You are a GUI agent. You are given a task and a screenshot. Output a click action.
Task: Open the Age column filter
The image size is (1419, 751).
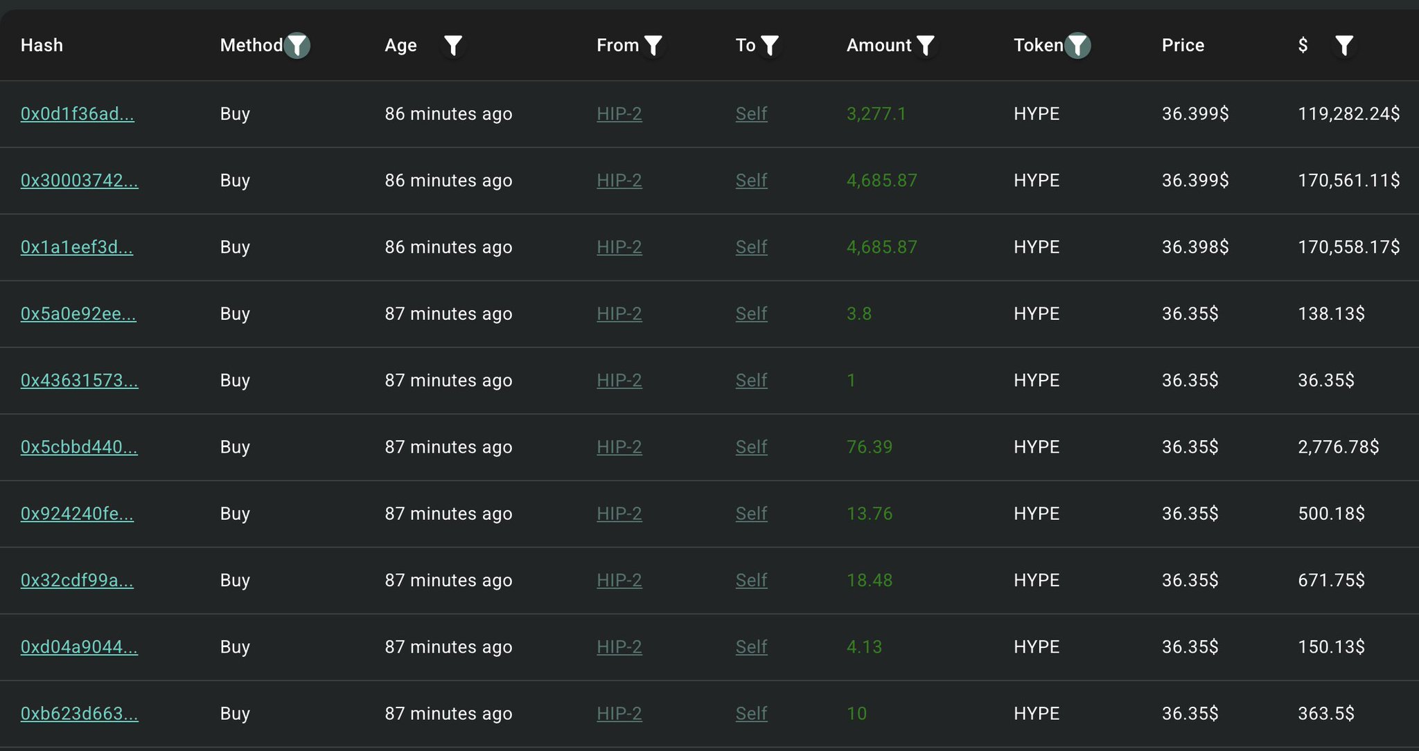(452, 46)
